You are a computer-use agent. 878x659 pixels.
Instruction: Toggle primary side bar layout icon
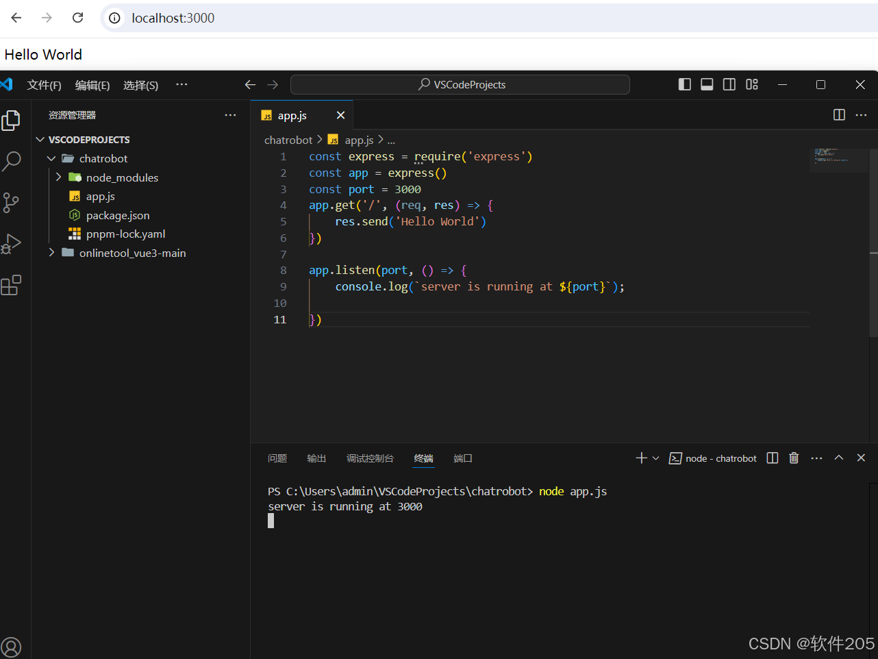click(x=684, y=84)
